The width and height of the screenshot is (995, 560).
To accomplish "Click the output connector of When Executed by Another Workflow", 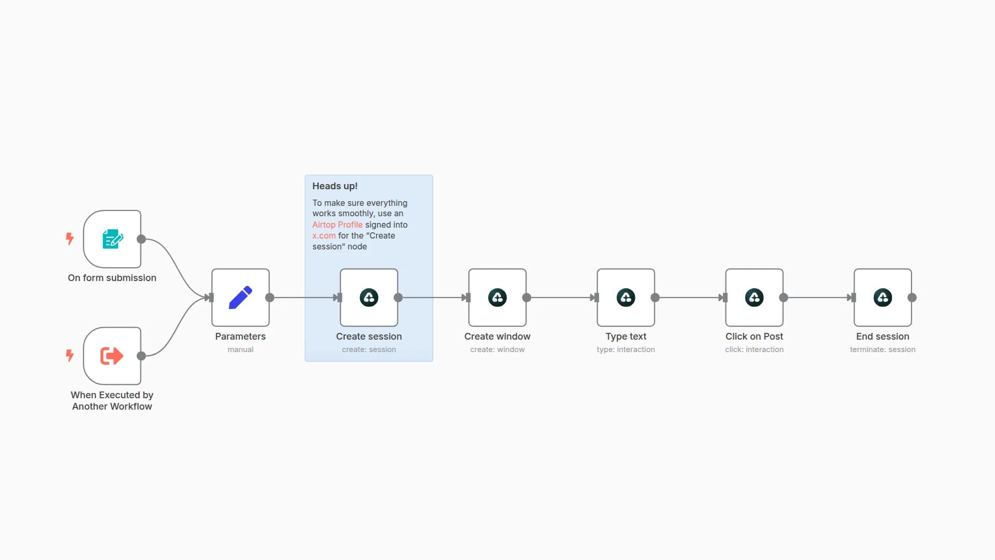I will click(141, 356).
